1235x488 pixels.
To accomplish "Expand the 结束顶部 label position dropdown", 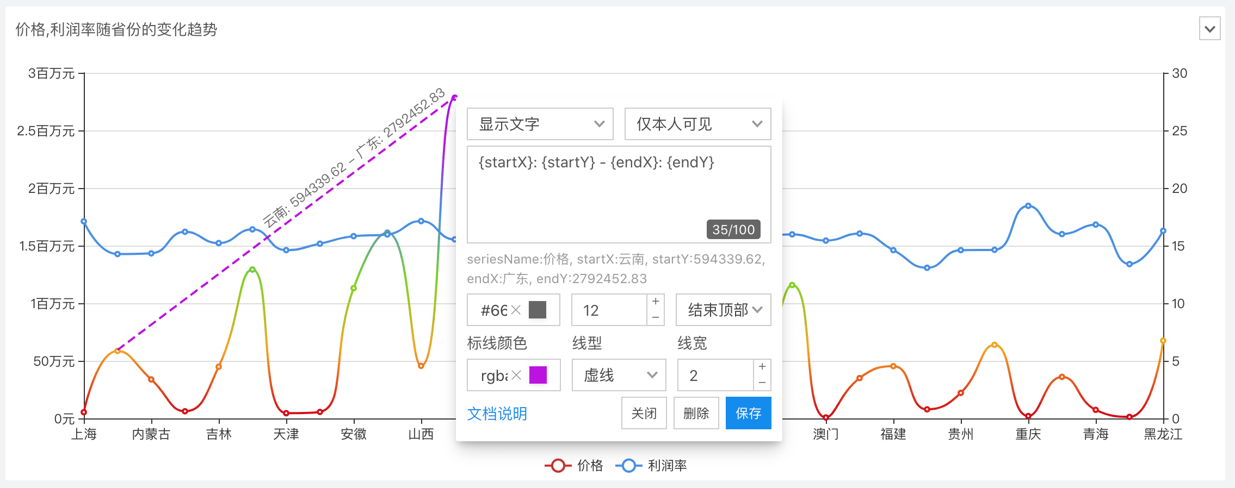I will point(723,310).
